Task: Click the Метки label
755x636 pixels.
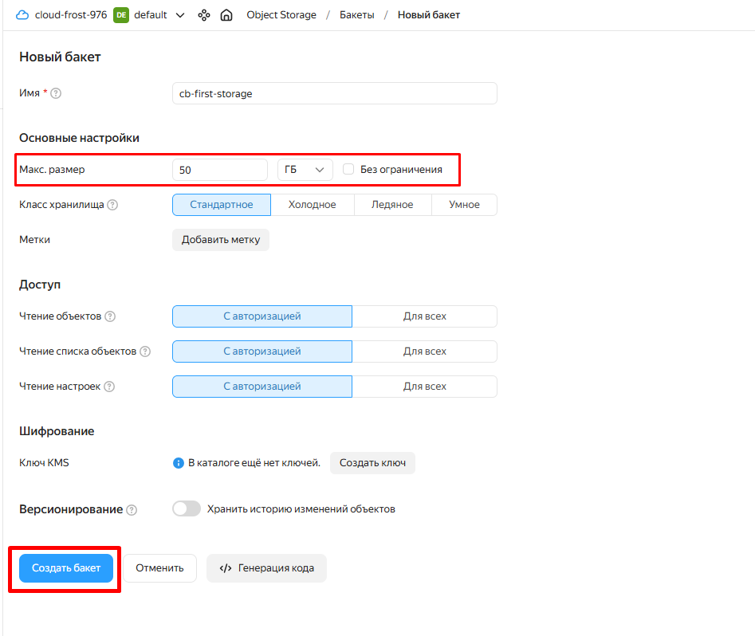Action: tap(34, 240)
